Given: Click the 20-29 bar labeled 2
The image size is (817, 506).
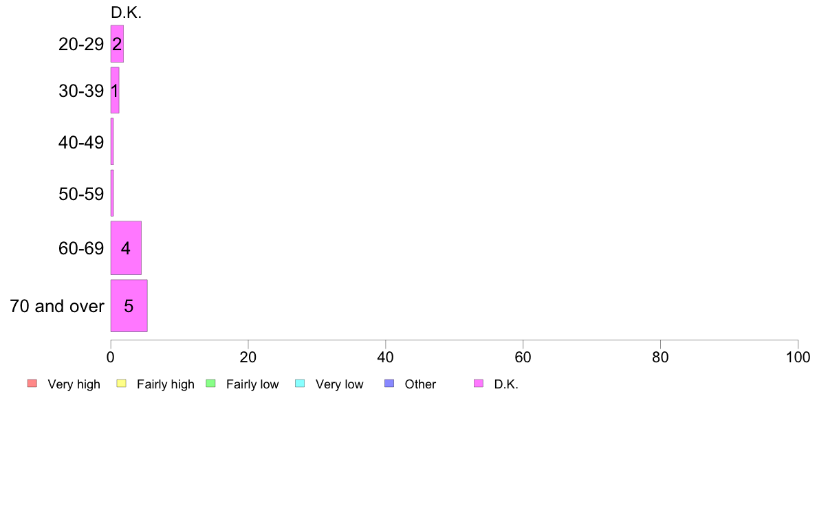Looking at the screenshot, I should 117,44.
